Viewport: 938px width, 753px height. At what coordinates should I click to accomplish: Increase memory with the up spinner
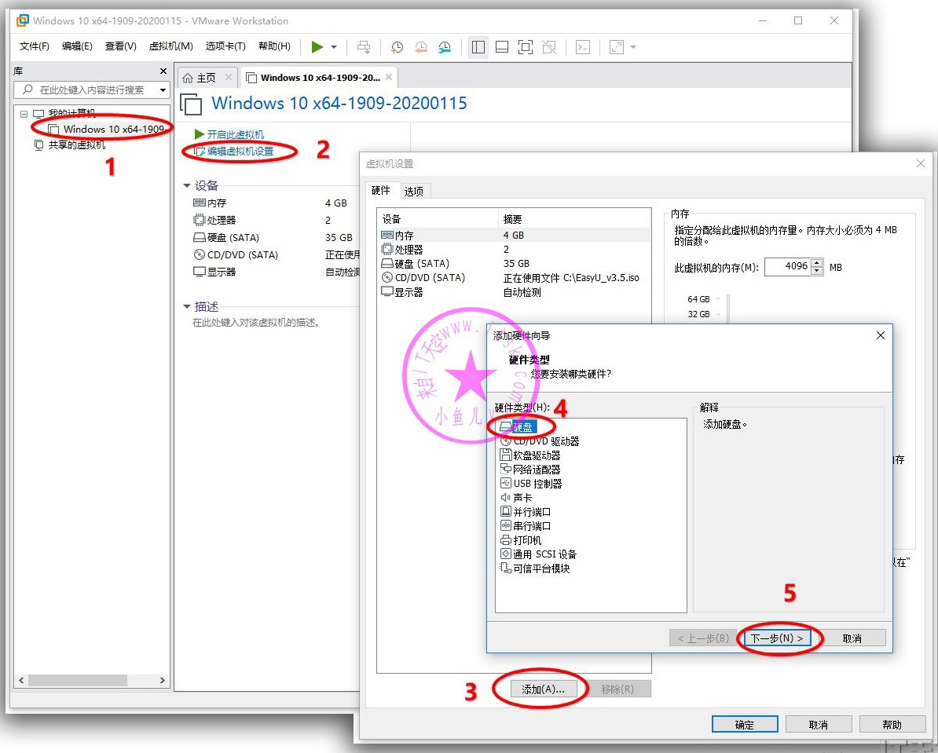(x=817, y=262)
